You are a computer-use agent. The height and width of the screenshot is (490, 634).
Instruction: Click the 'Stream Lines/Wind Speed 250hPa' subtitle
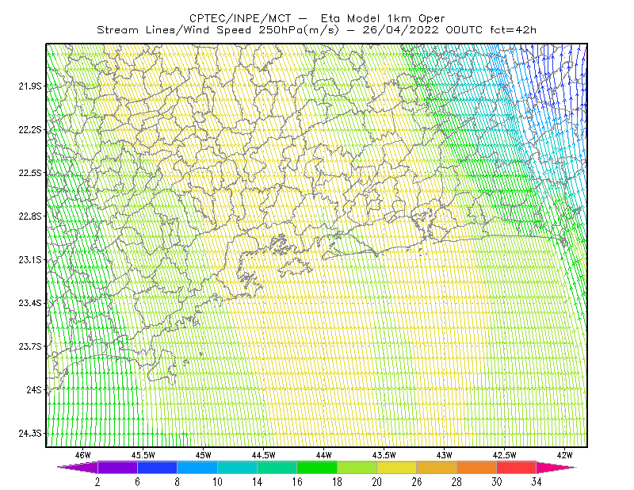click(218, 30)
